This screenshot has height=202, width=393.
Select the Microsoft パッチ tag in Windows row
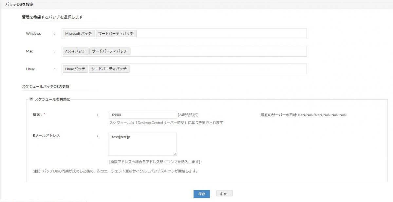coord(79,34)
